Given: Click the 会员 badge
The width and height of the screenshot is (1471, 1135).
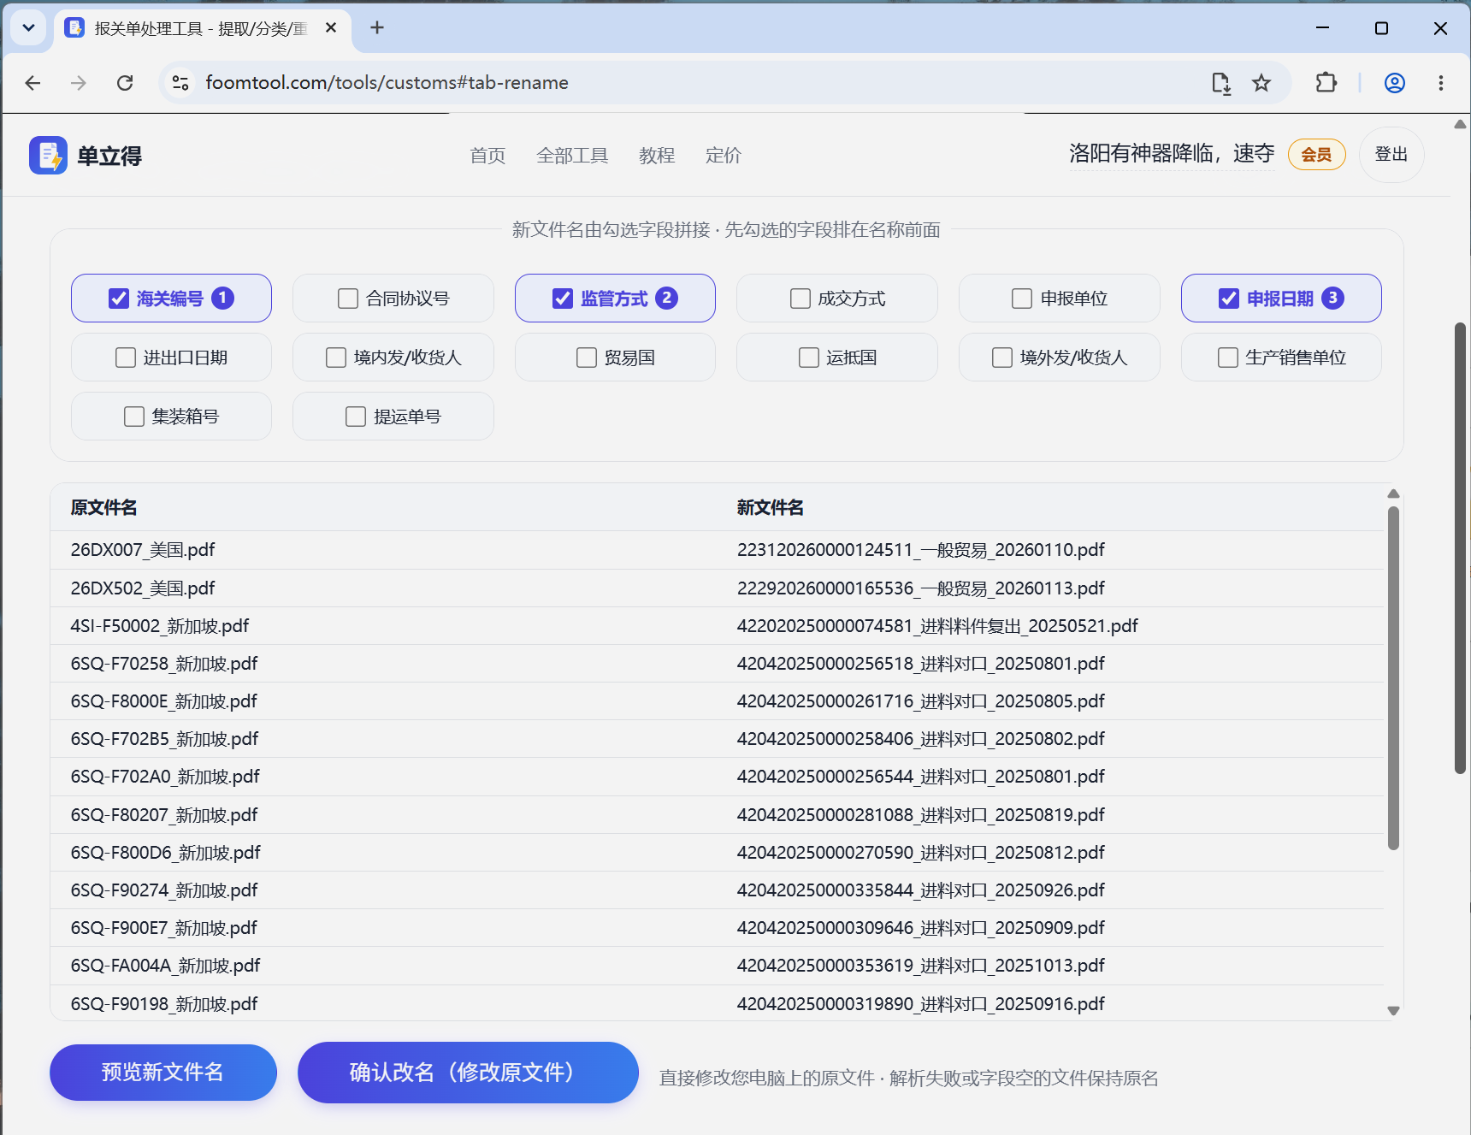Looking at the screenshot, I should pos(1317,155).
